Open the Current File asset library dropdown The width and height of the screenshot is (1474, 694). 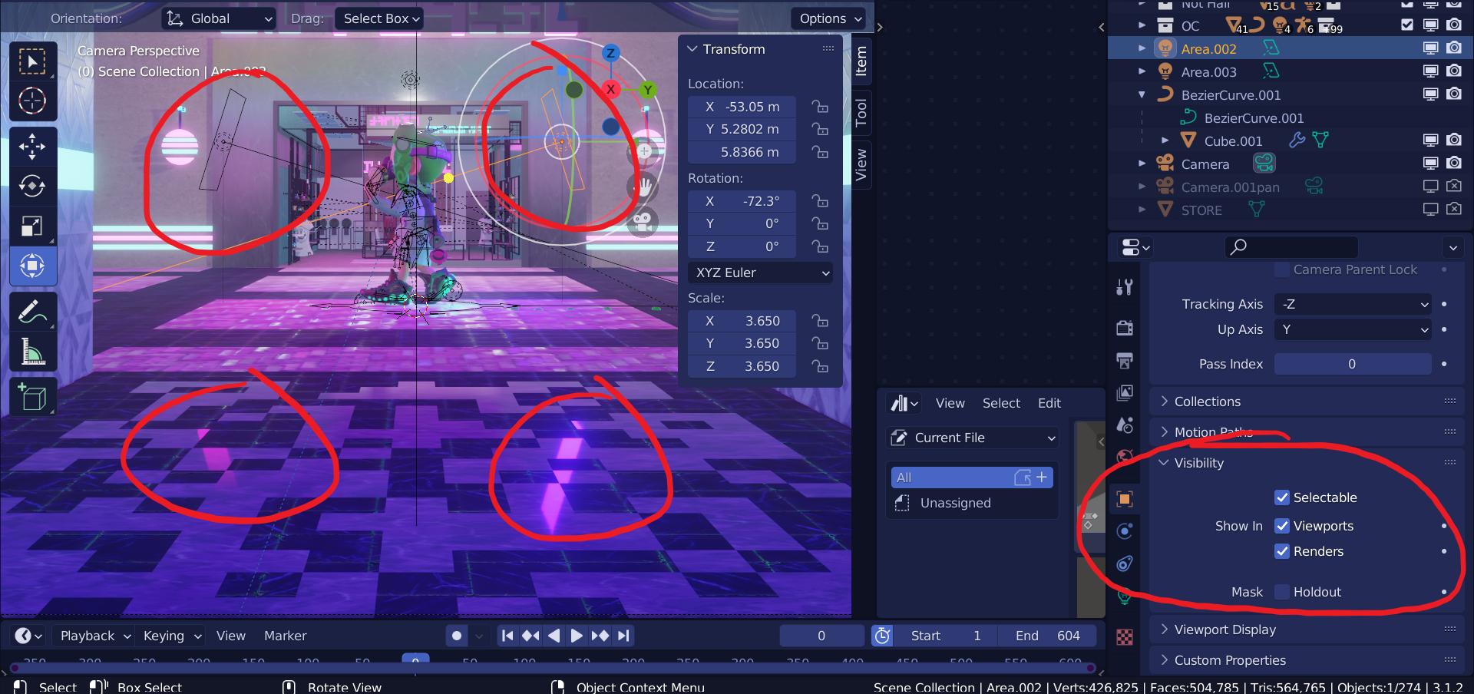[973, 438]
